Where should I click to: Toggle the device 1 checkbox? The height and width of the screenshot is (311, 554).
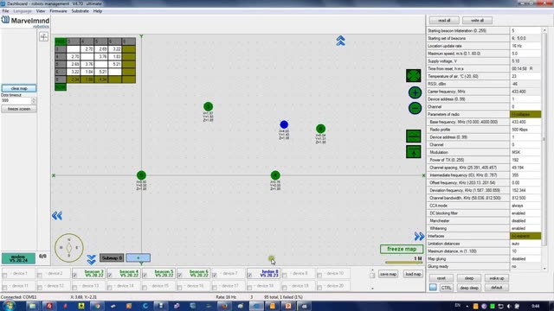coord(4,276)
